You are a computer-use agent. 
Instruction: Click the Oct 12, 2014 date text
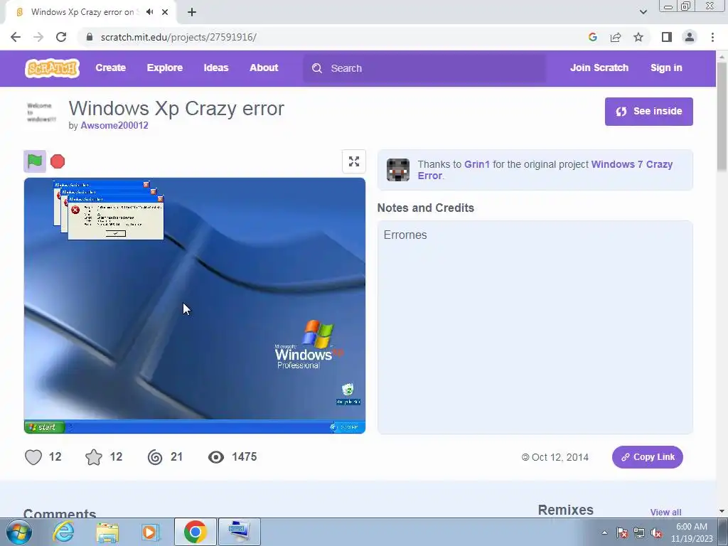click(x=560, y=457)
